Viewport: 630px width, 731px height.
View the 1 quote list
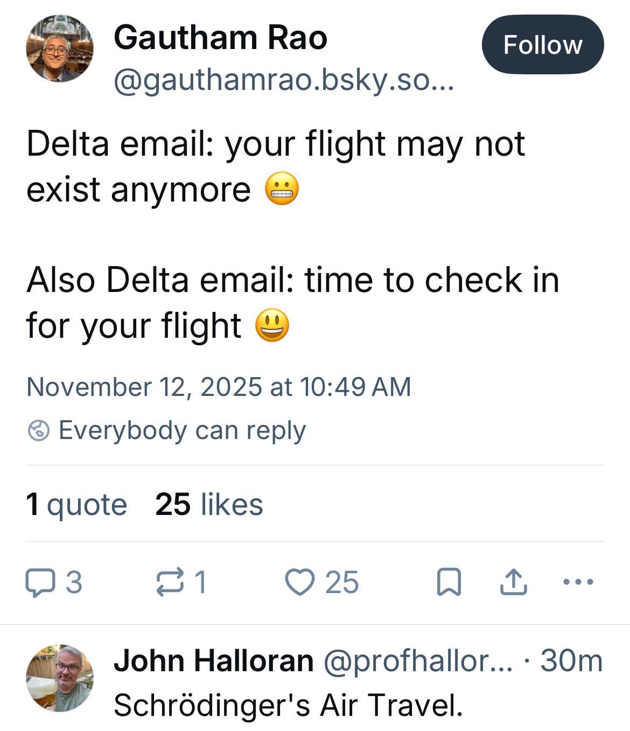coord(76,505)
